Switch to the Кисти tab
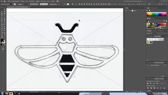The height and width of the screenshot is (95, 168). click(154, 18)
